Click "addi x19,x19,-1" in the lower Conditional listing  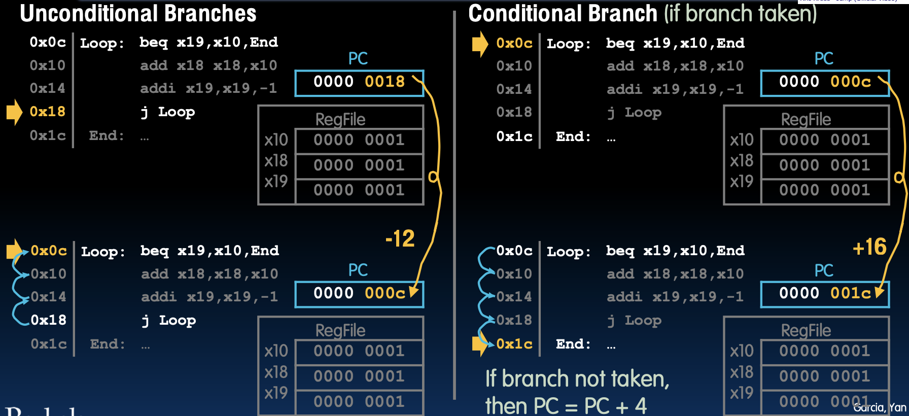pos(675,297)
